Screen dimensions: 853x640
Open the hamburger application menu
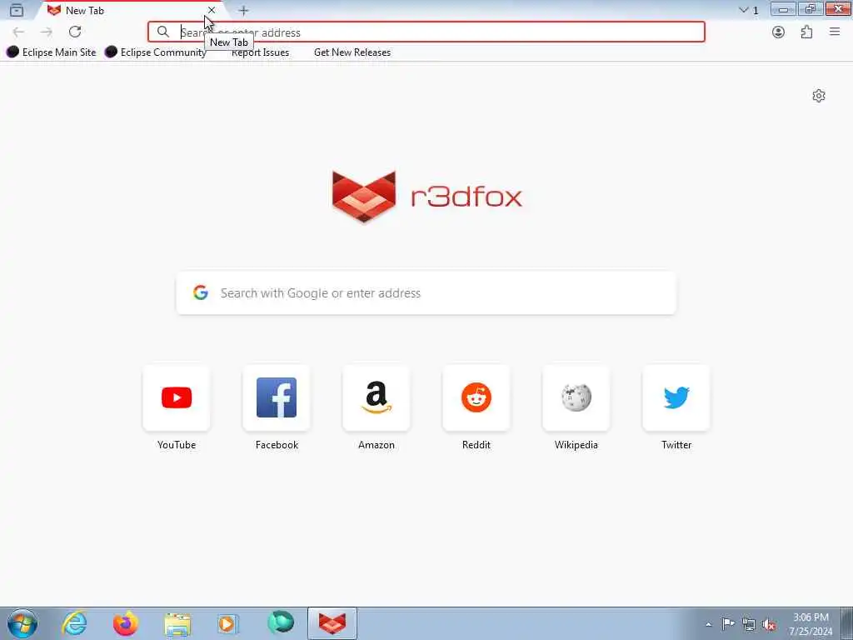(835, 32)
